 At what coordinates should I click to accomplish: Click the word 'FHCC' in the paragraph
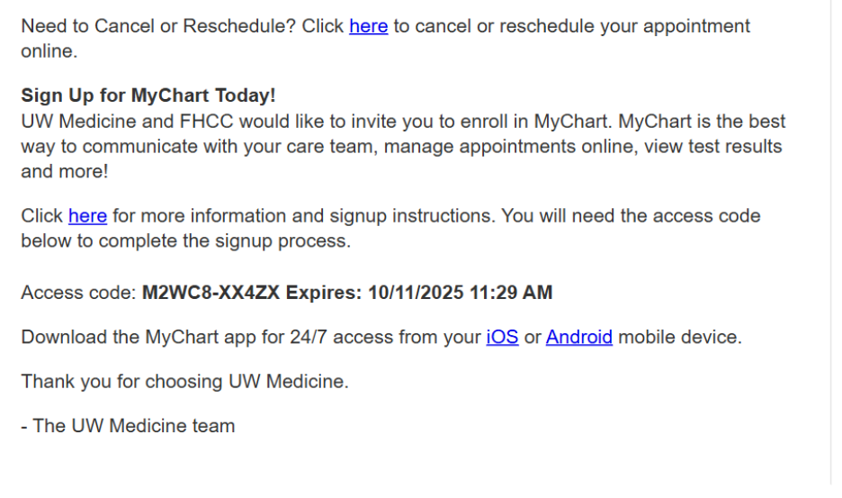click(206, 122)
